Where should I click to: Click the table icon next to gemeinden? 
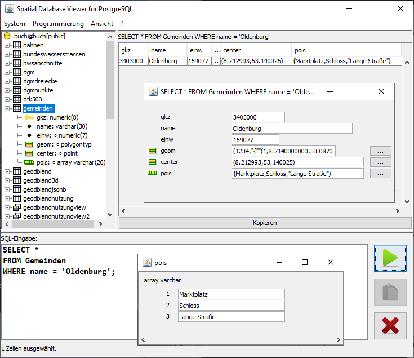click(x=17, y=108)
